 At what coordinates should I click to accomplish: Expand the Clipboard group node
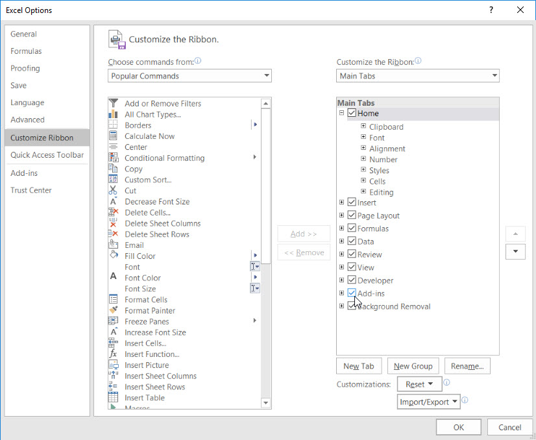coord(363,126)
